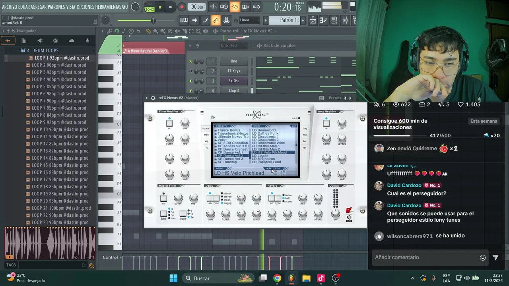Toggle Amp Modifier on button

(326, 123)
